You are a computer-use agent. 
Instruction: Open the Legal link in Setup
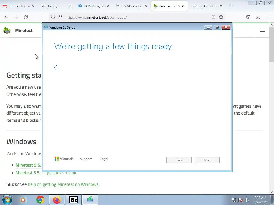pyautogui.click(x=104, y=159)
